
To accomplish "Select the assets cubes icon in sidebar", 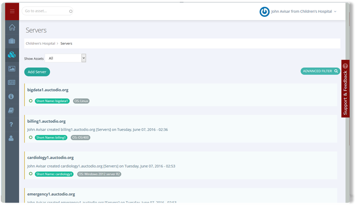I will [12, 55].
